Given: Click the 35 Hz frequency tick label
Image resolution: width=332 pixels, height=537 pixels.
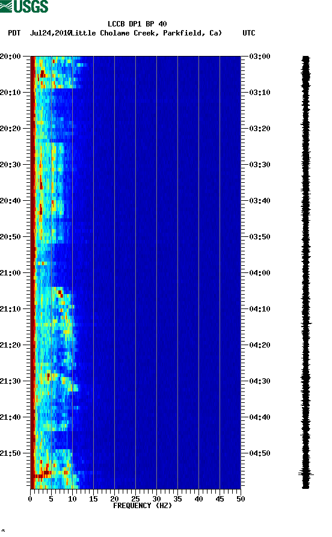Looking at the screenshot, I should point(177,499).
